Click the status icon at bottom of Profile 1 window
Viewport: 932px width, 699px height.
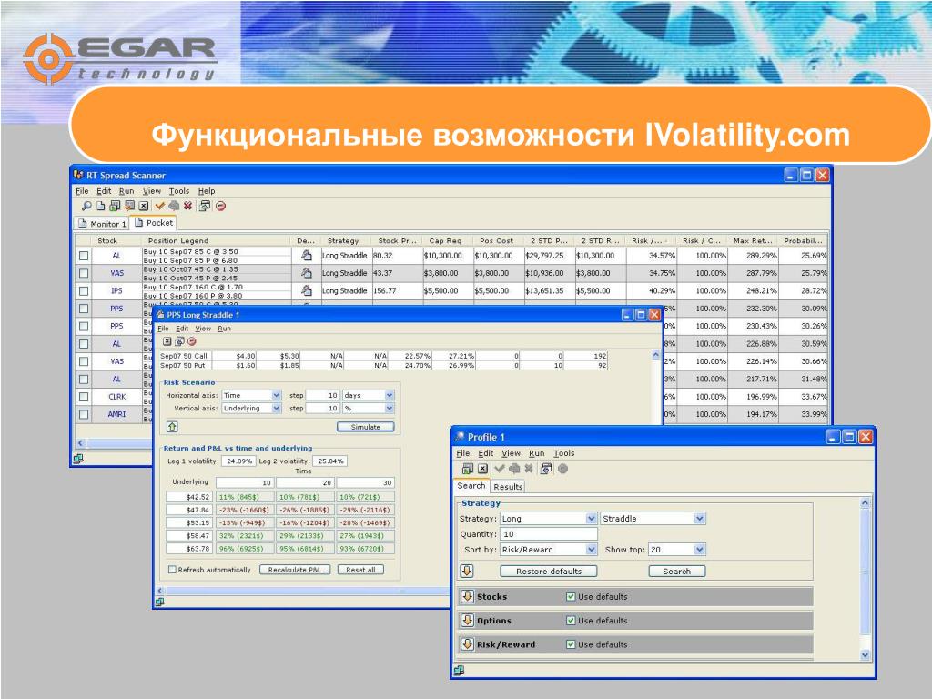point(459,671)
